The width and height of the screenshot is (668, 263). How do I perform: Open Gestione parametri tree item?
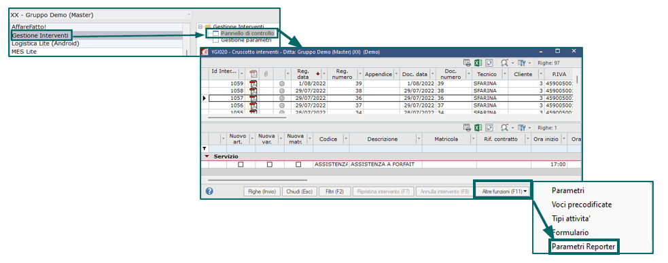pos(246,40)
